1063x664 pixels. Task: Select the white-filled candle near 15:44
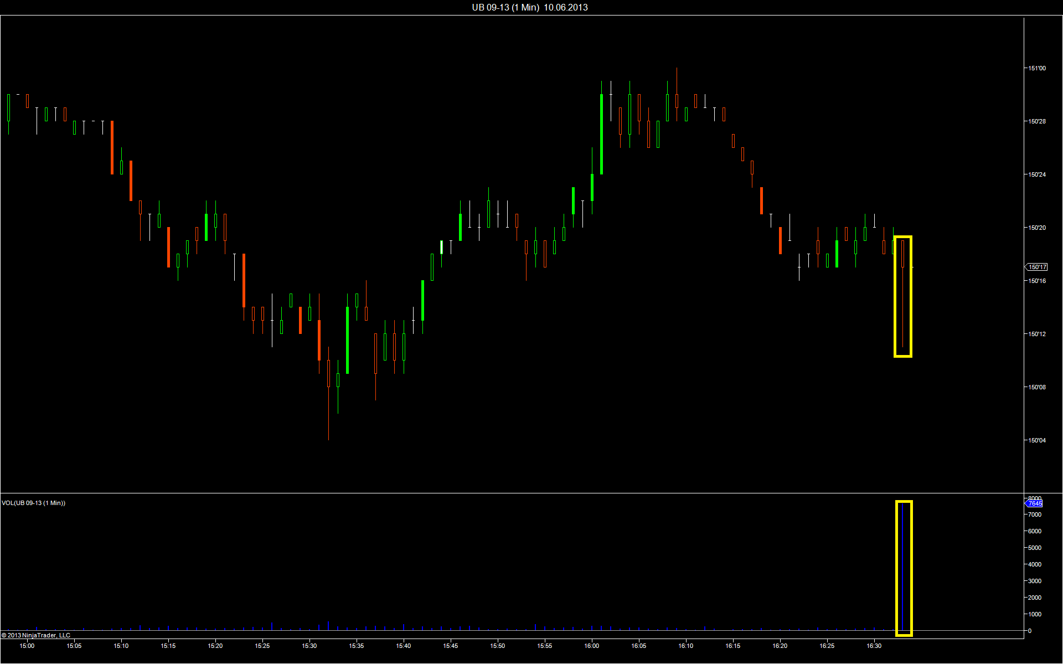(441, 247)
